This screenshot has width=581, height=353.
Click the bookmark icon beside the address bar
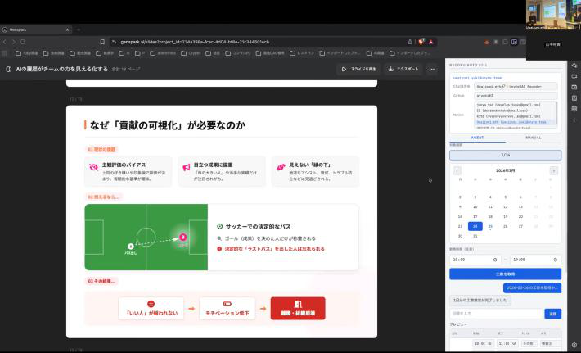(x=102, y=42)
